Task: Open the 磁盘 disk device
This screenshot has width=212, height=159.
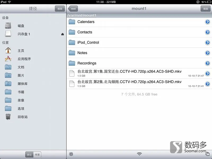Action: point(8,25)
